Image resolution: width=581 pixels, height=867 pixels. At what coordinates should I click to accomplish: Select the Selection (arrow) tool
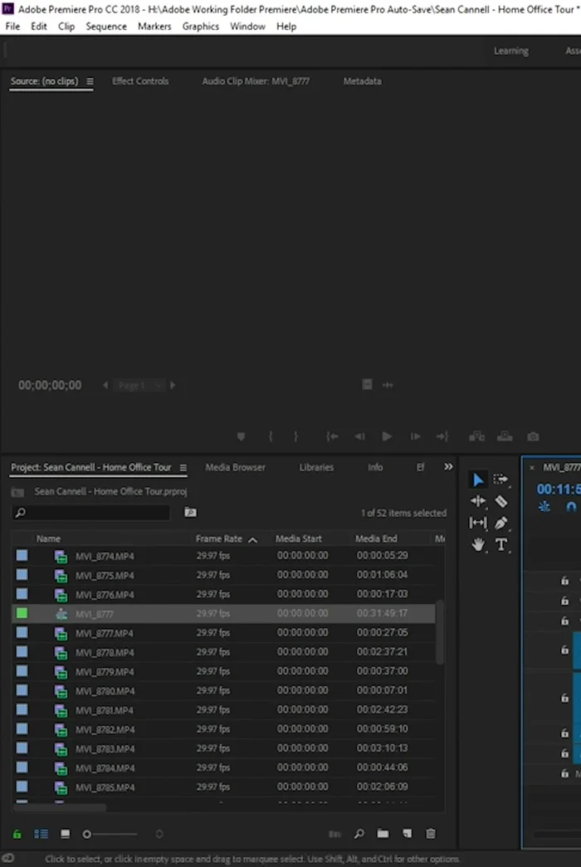[x=478, y=480]
